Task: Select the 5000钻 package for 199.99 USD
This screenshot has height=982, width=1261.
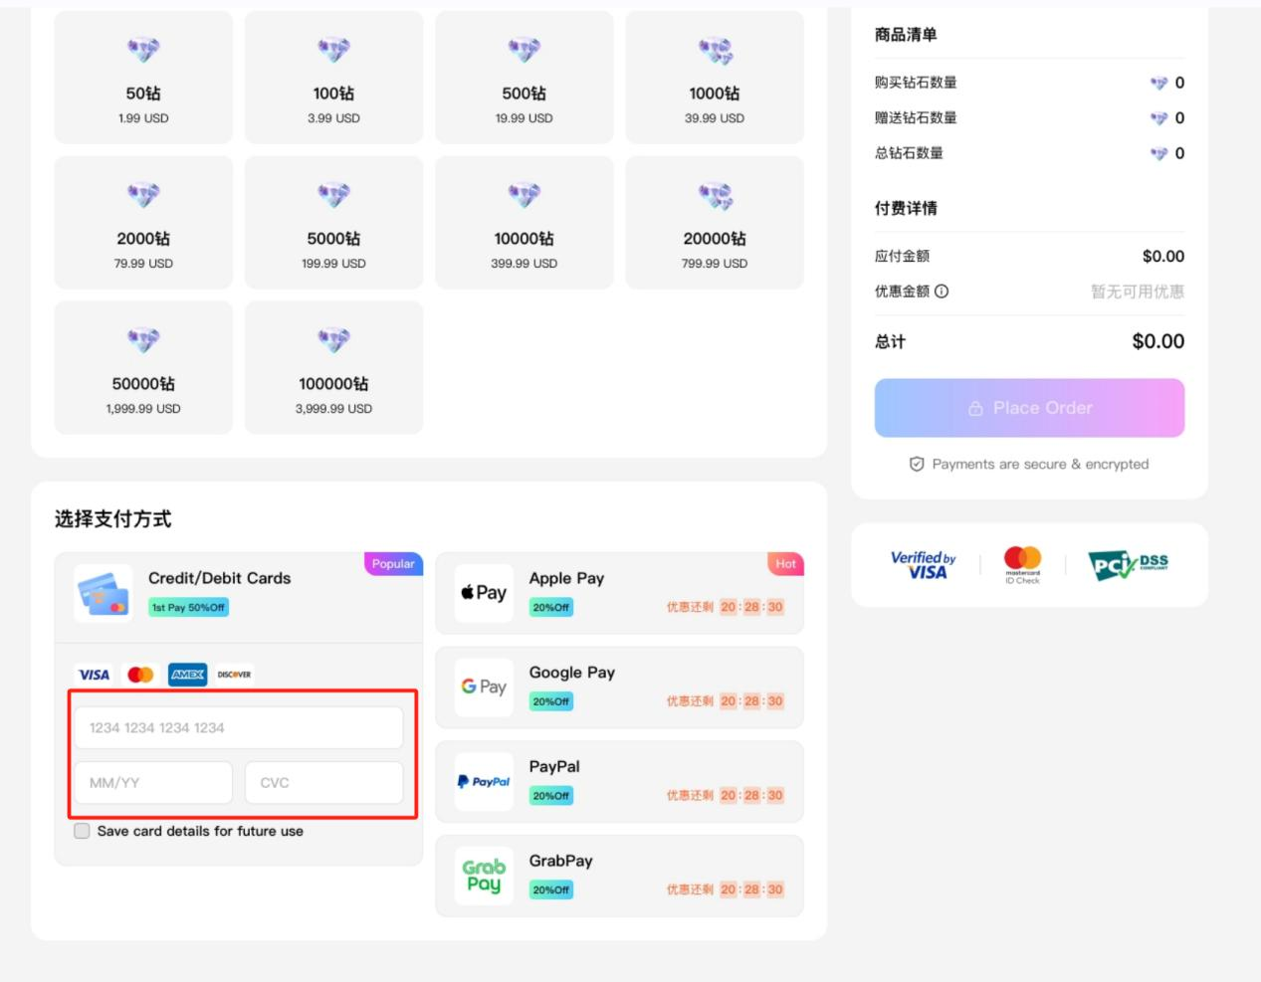Action: (x=333, y=223)
